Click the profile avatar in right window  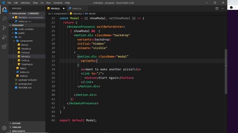[231, 7]
